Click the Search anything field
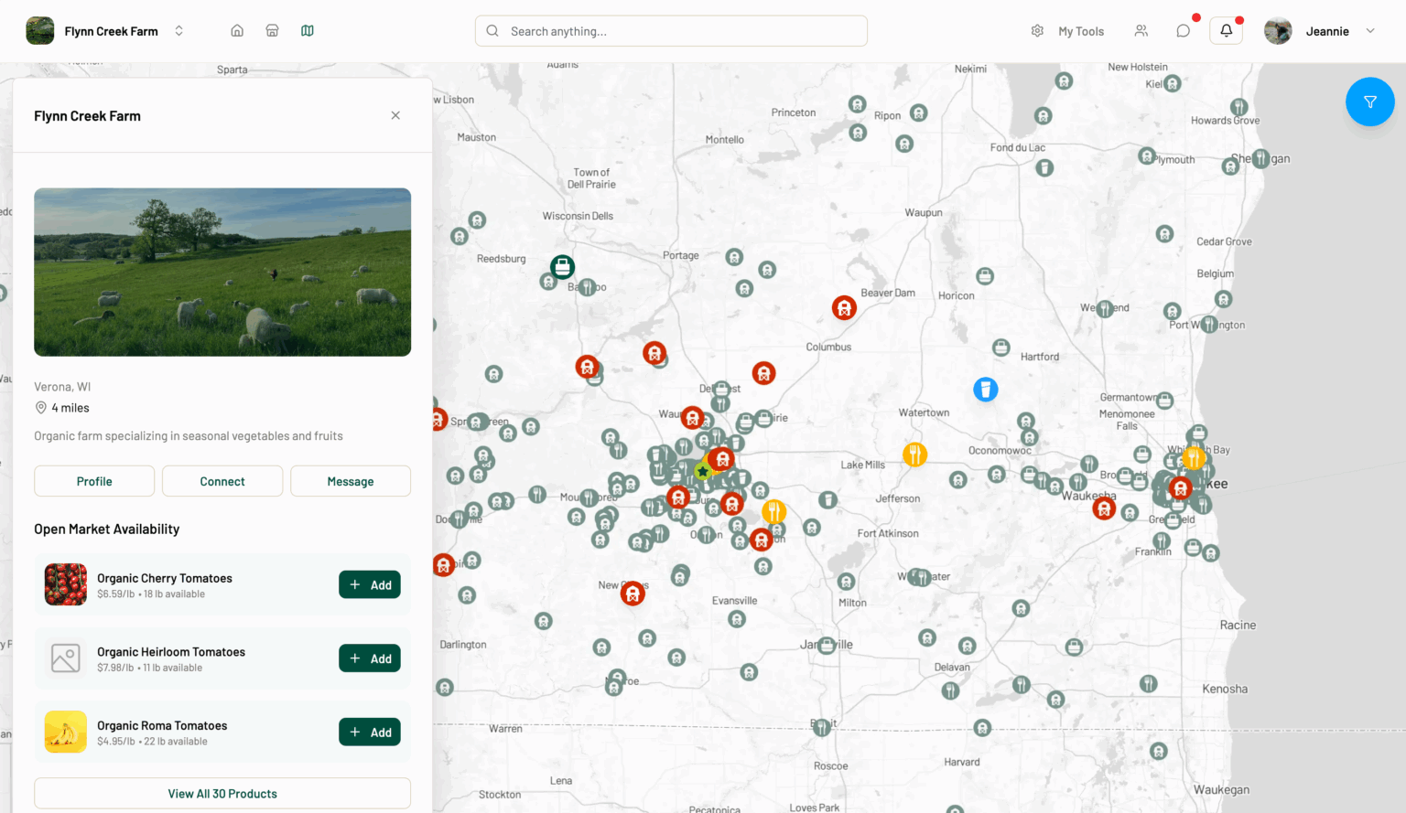This screenshot has height=813, width=1406. 671,31
